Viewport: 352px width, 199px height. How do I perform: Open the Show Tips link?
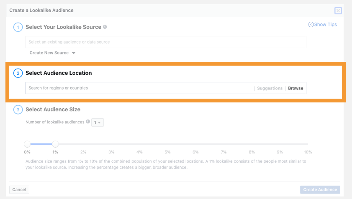[x=323, y=24]
